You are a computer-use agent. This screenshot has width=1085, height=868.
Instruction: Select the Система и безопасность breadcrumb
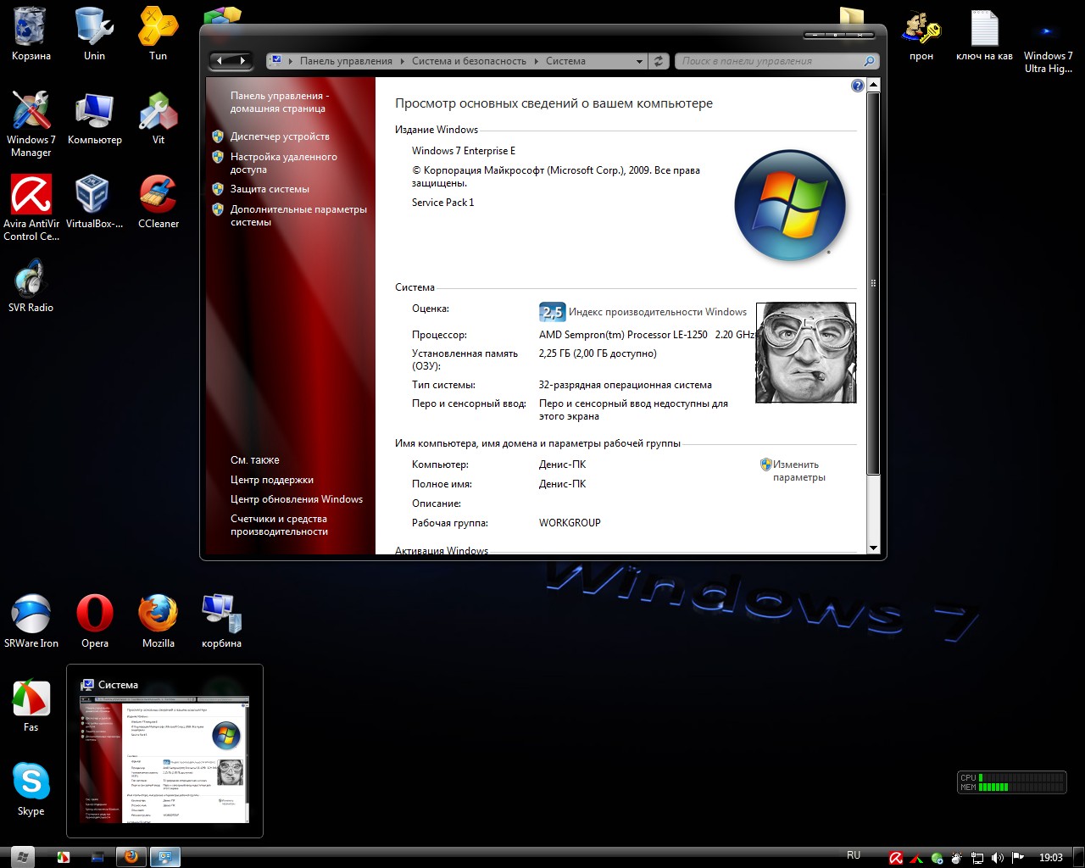tap(469, 61)
